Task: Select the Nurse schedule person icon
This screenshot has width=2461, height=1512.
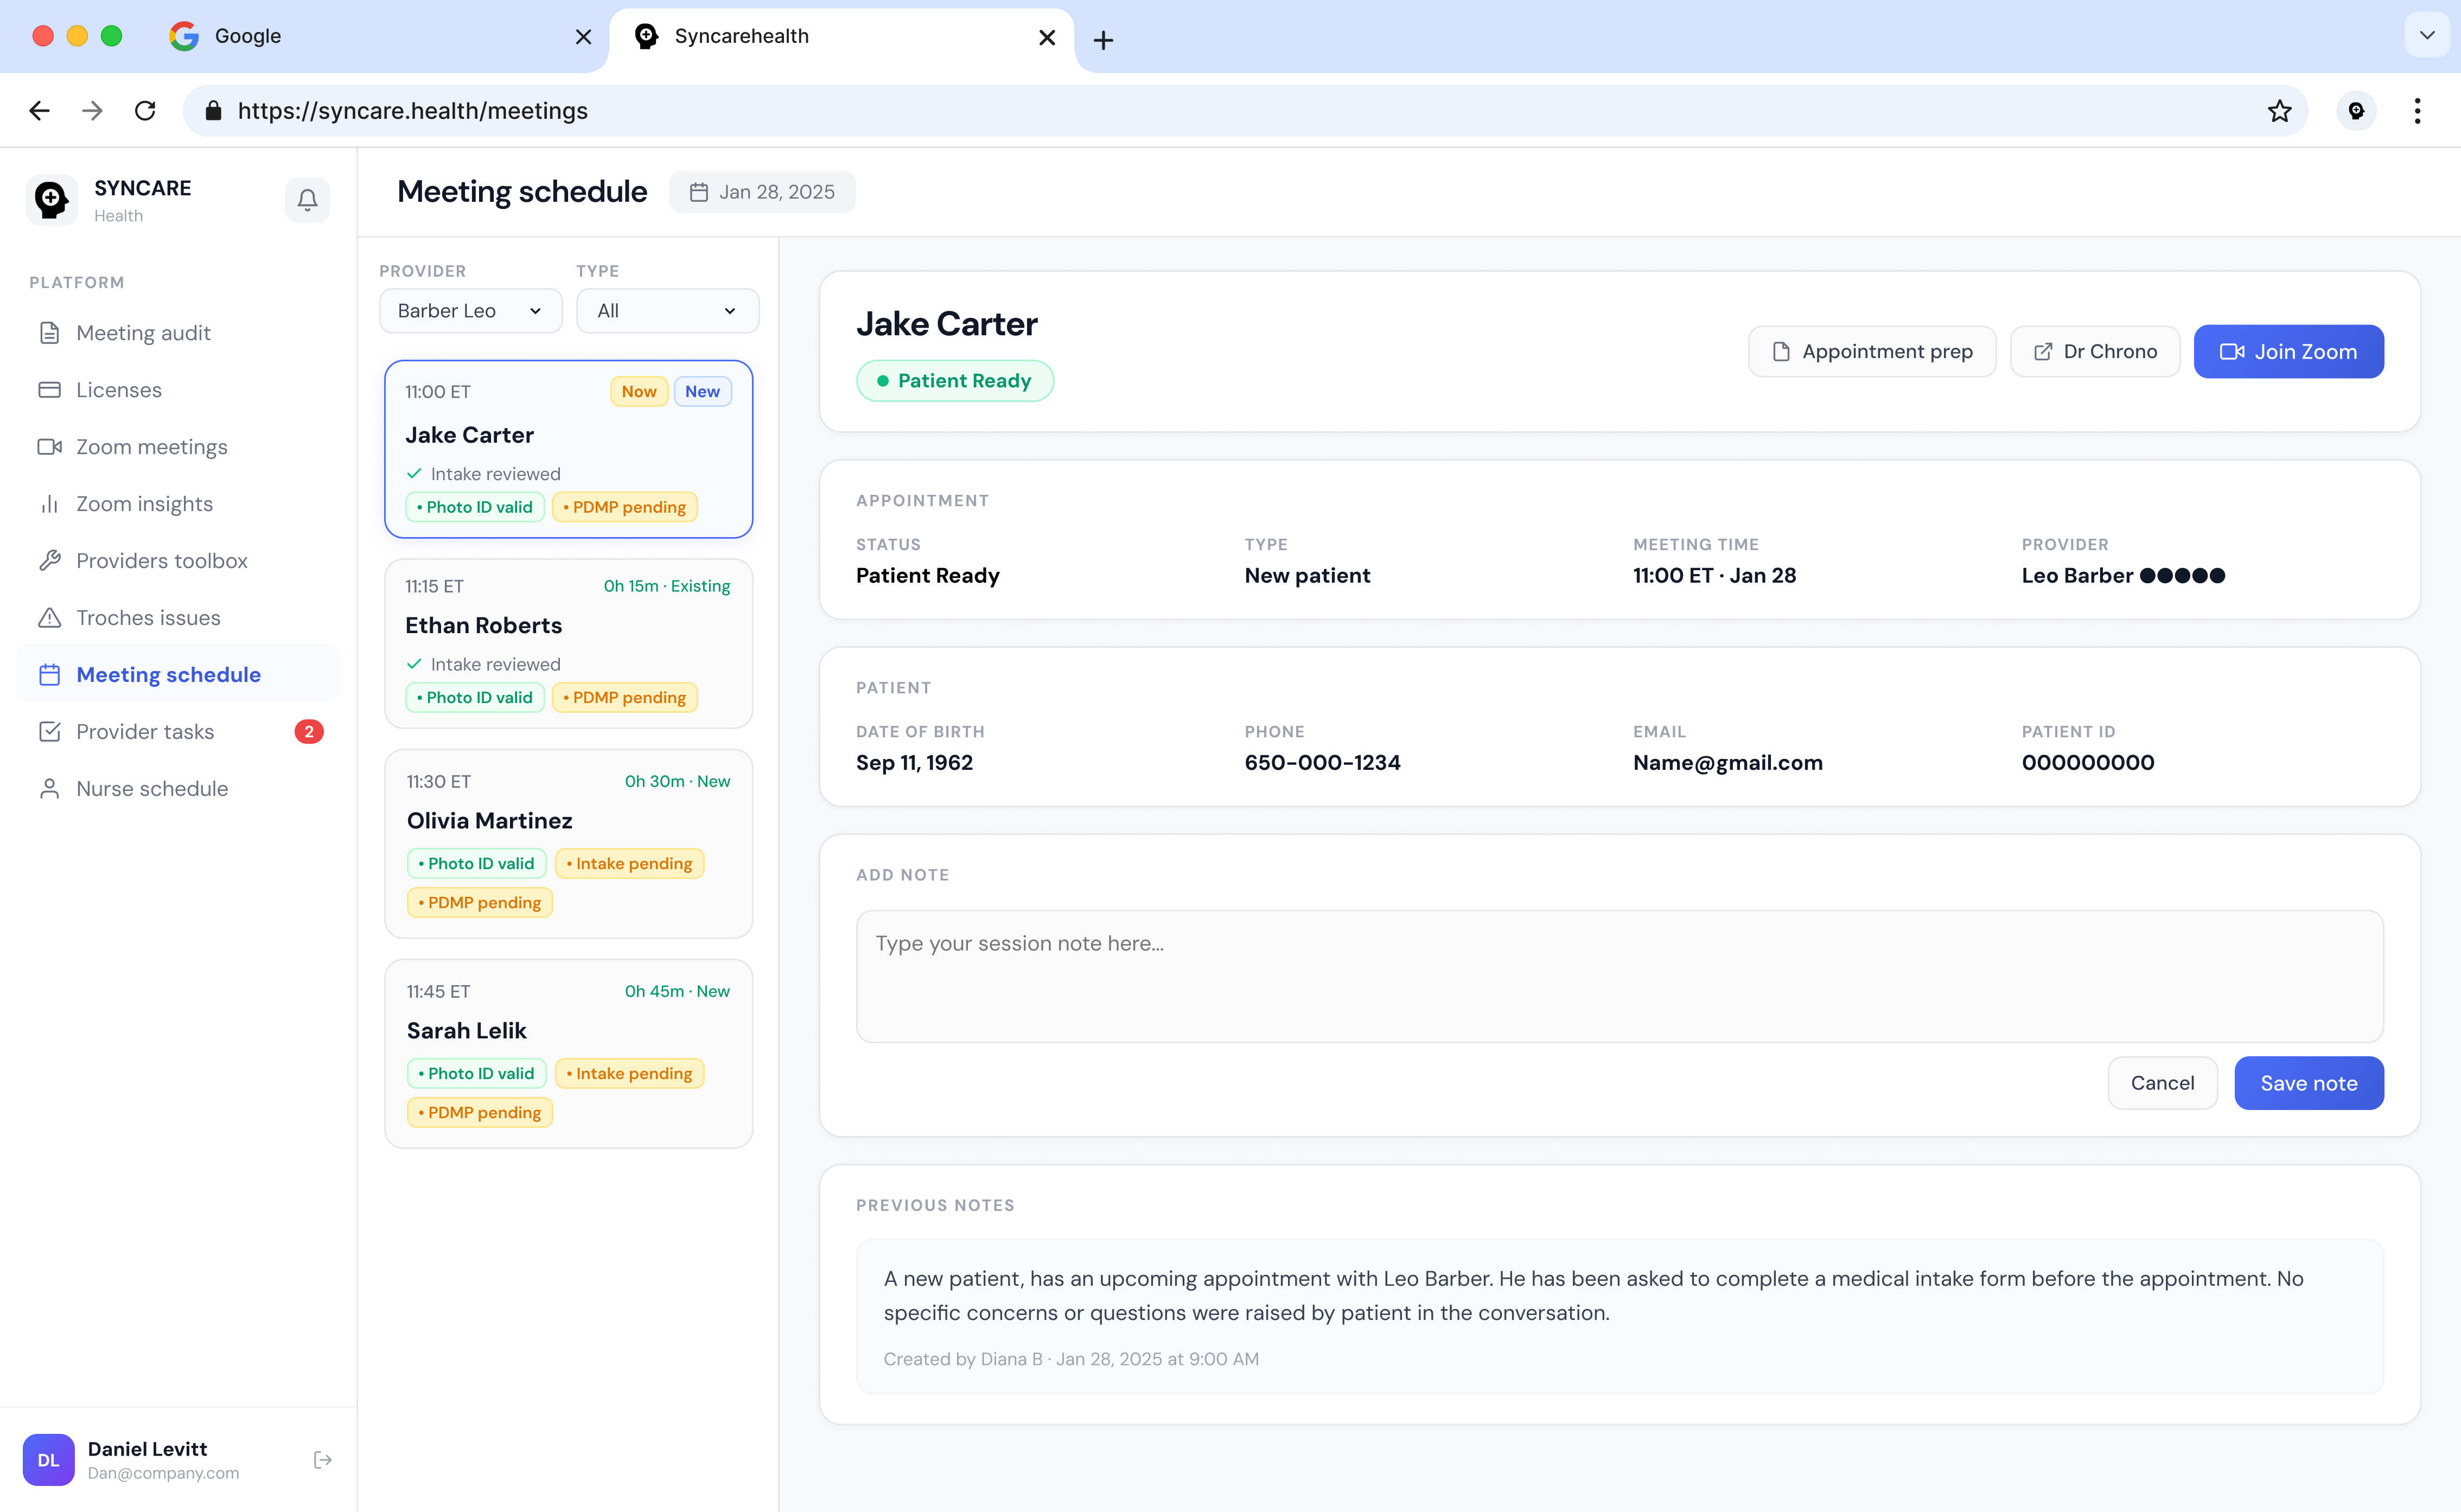Action: [x=51, y=788]
